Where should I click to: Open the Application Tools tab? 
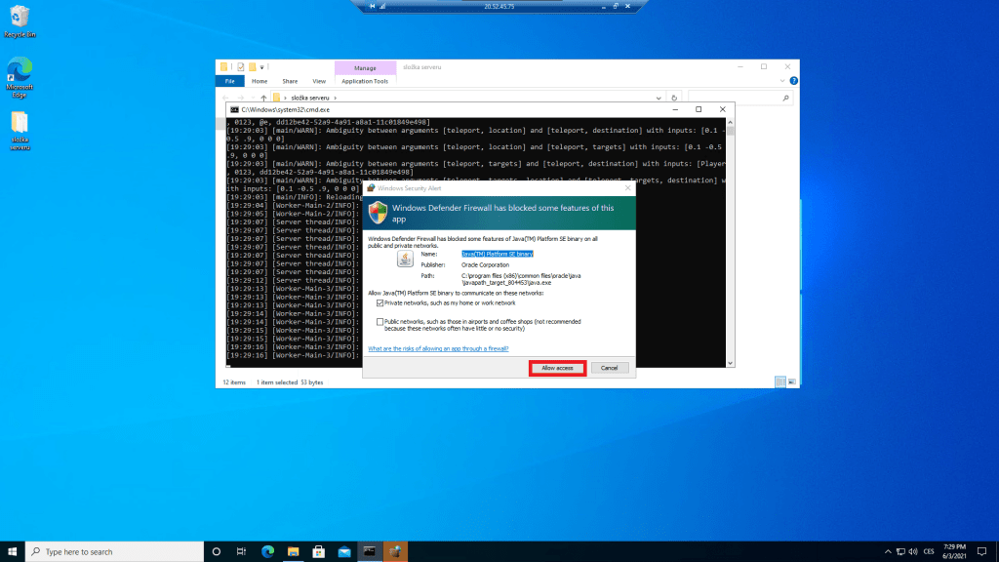(x=365, y=81)
